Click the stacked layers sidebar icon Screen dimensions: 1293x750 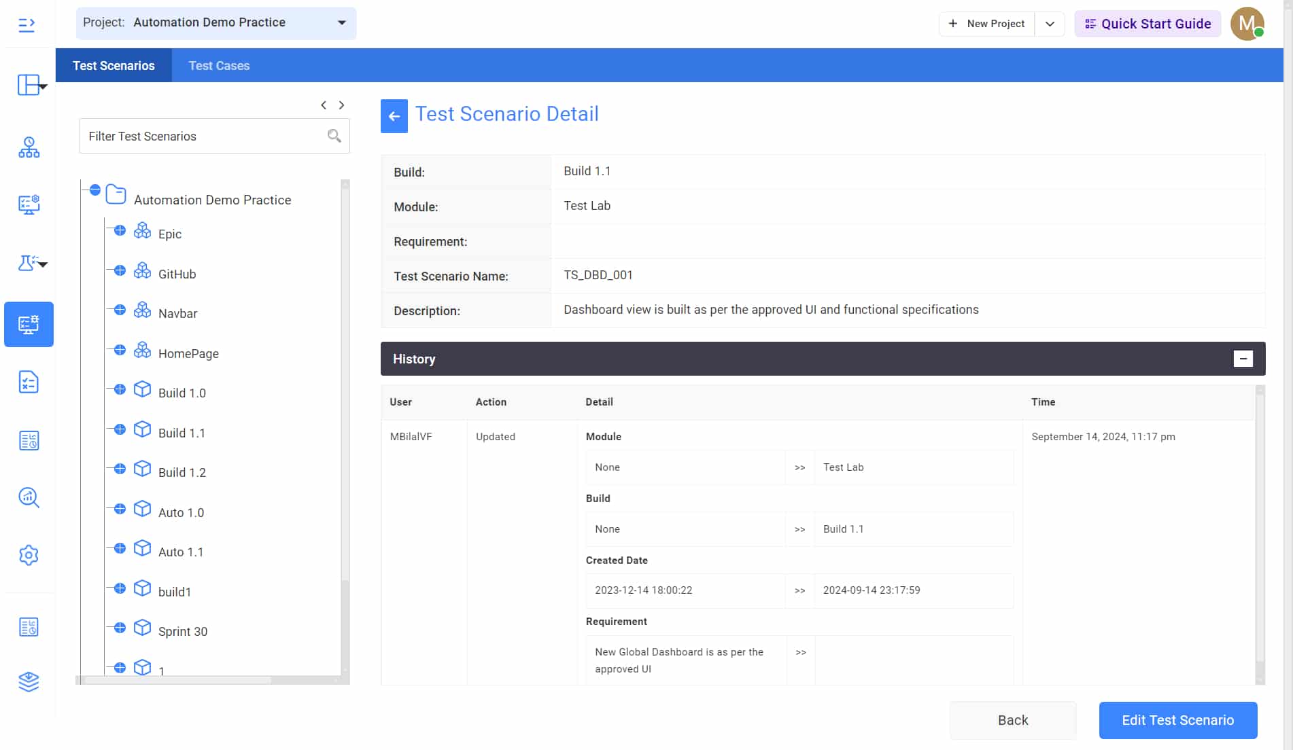pyautogui.click(x=29, y=681)
